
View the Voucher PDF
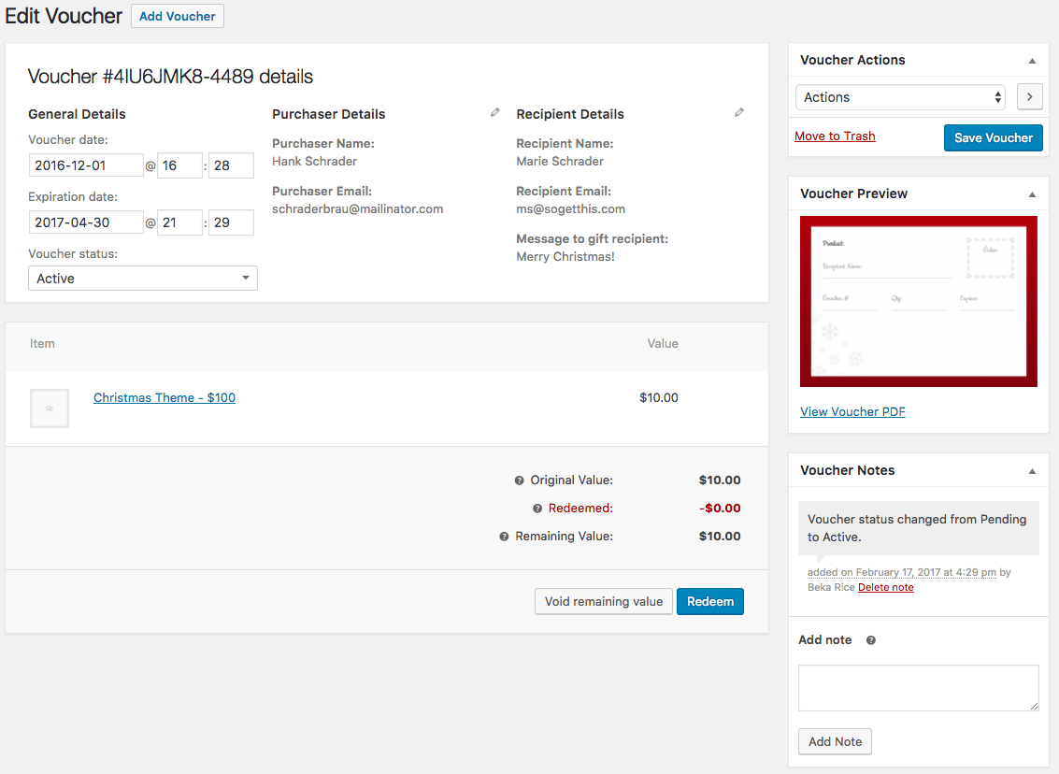coord(852,411)
